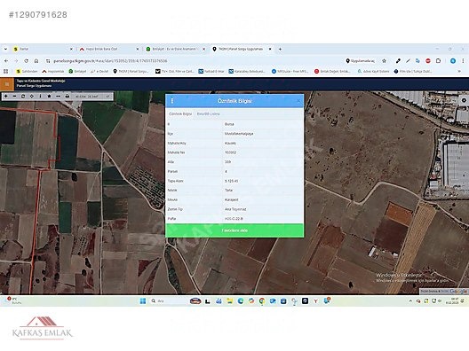Click the address bar URL
Screen dimensions: 469x351
110,61
